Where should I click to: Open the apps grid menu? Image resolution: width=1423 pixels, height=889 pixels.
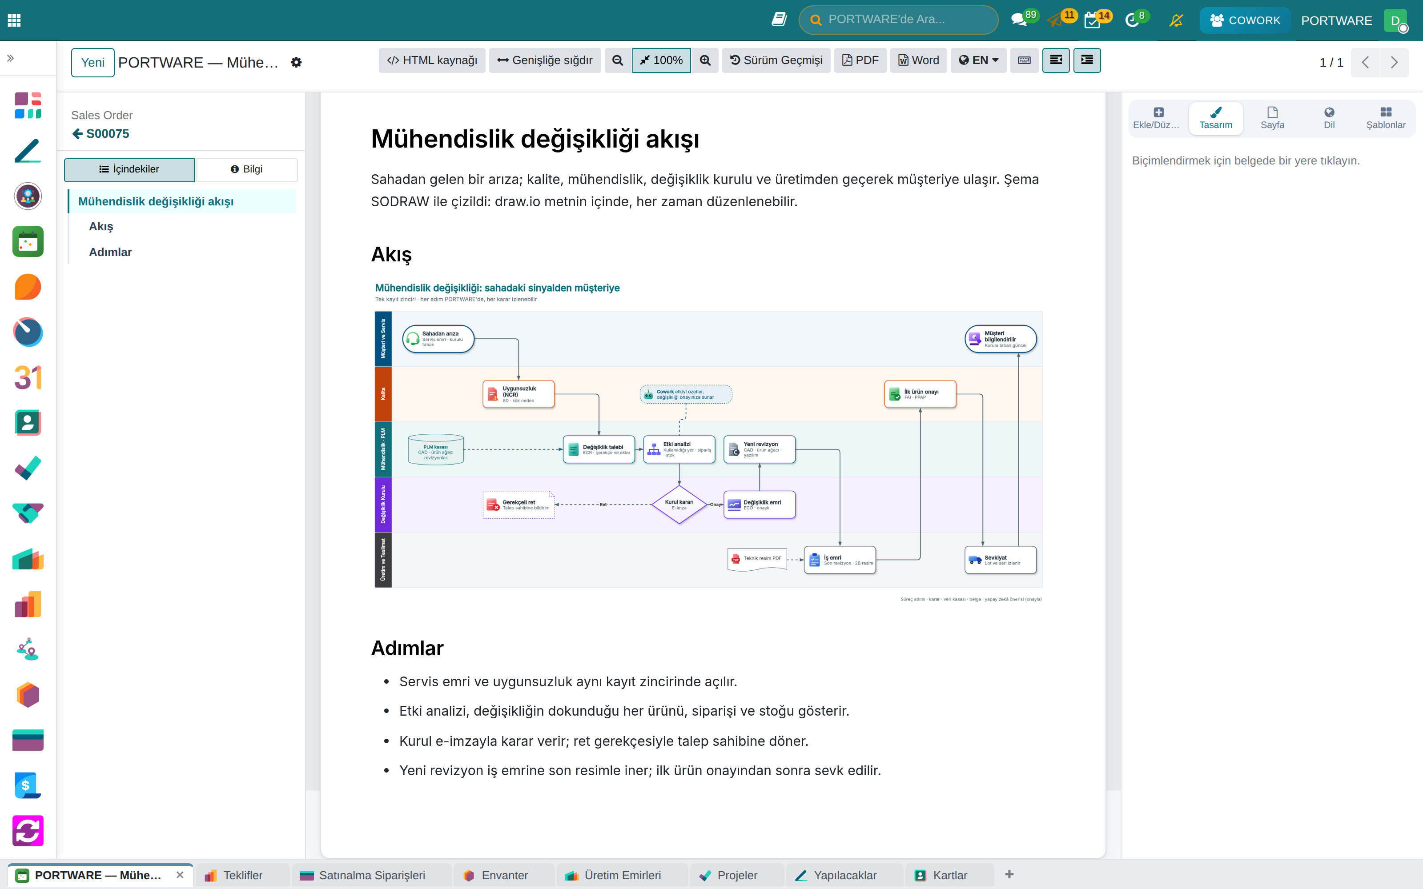click(x=14, y=20)
